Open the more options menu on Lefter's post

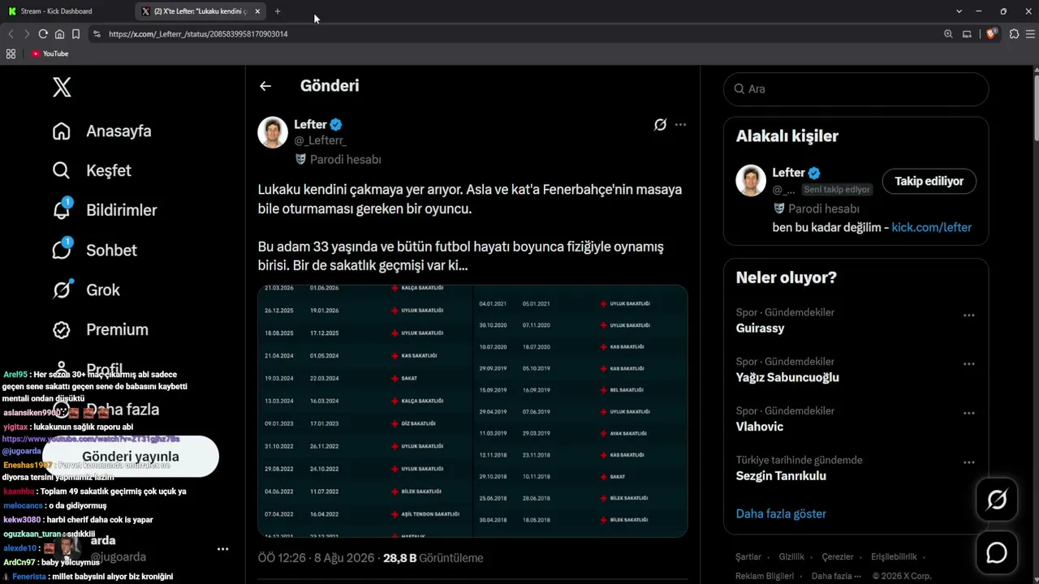(x=680, y=125)
